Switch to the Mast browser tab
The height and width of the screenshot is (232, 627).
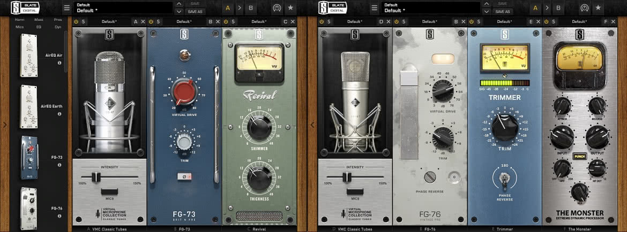point(39,20)
